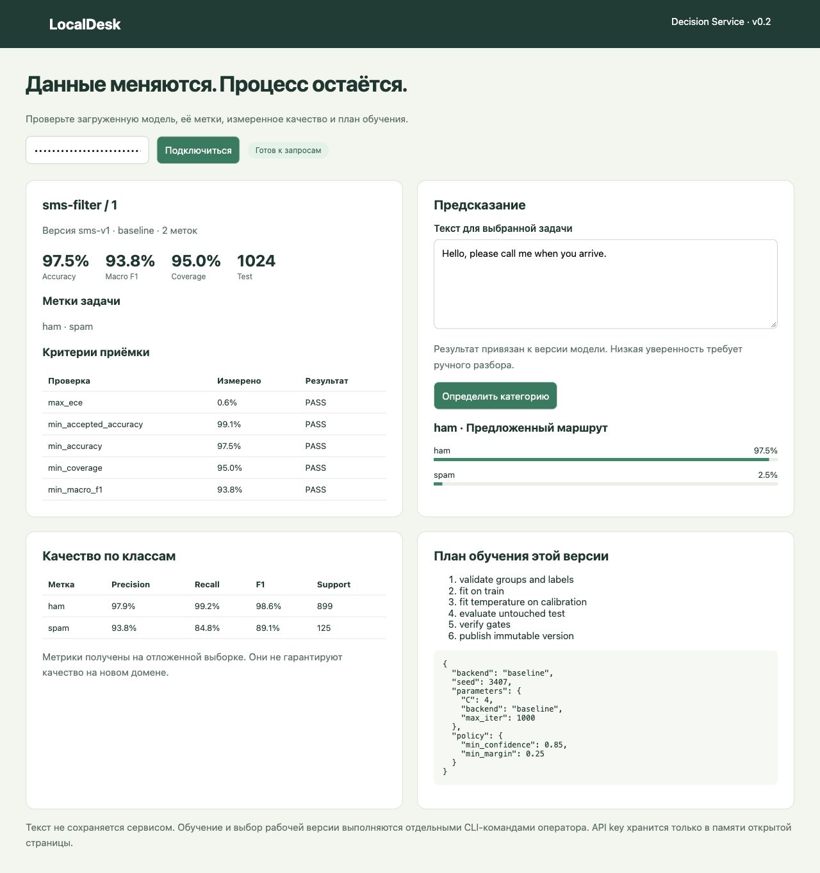Click PASS in the min_macro_f1 row
Viewport: 820px width, 873px height.
[x=316, y=490]
